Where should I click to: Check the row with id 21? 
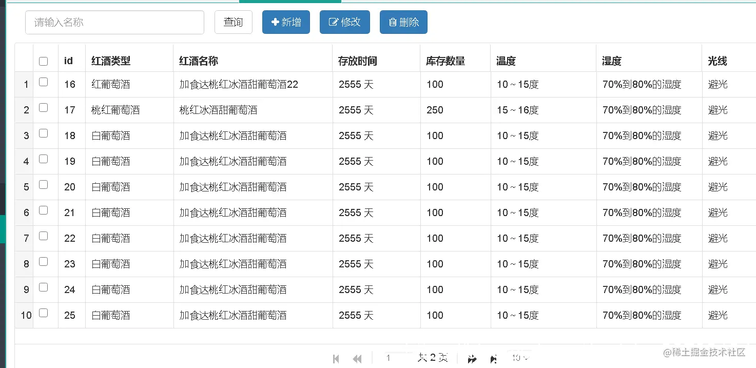tap(44, 210)
